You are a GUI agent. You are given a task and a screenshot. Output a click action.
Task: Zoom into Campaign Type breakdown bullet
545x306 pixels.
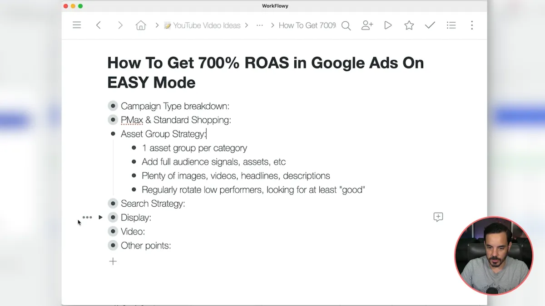113,106
